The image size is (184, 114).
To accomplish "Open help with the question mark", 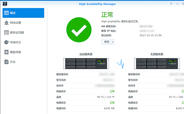I will (171, 4).
